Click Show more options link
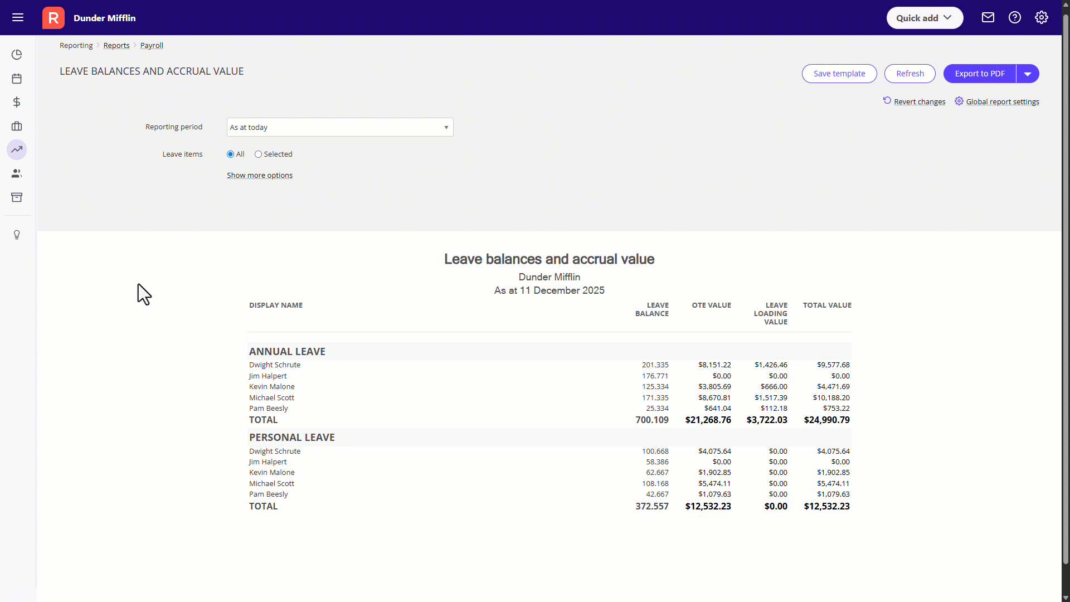Viewport: 1070px width, 602px height. coord(260,175)
